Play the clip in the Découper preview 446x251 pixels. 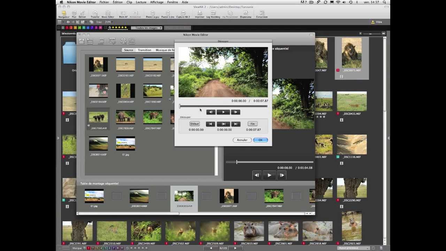pos(223,112)
